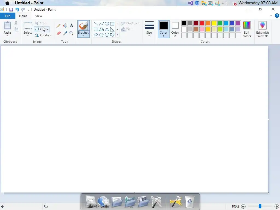Screen dimensions: 280x210
Task: Pick the purple color swatch
Action: point(238,23)
